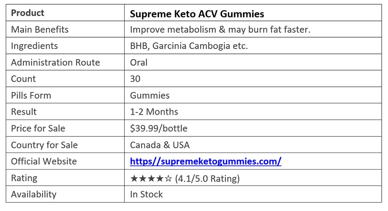
Task: Click the Count row label
Action: point(23,79)
